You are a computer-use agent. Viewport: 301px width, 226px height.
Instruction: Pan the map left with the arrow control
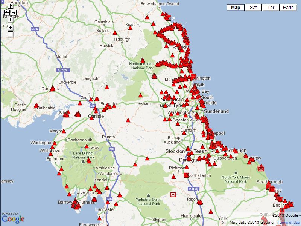point(7,13)
